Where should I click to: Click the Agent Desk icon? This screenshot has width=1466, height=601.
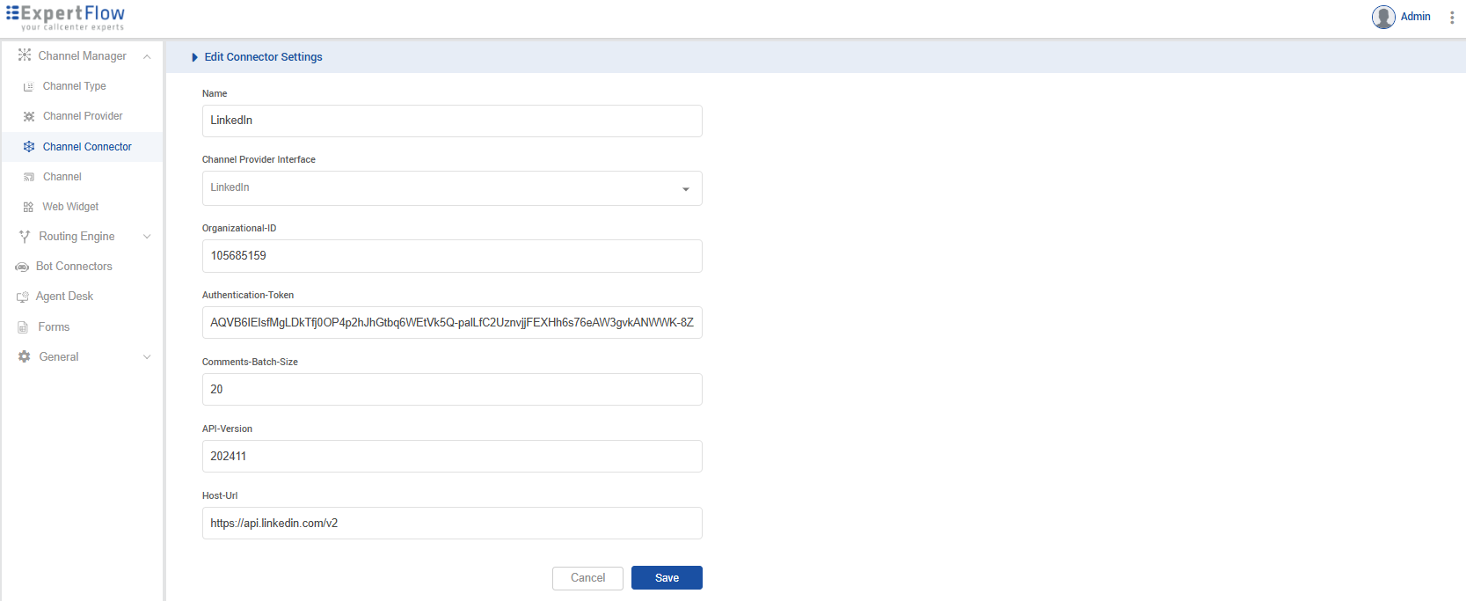coord(23,297)
